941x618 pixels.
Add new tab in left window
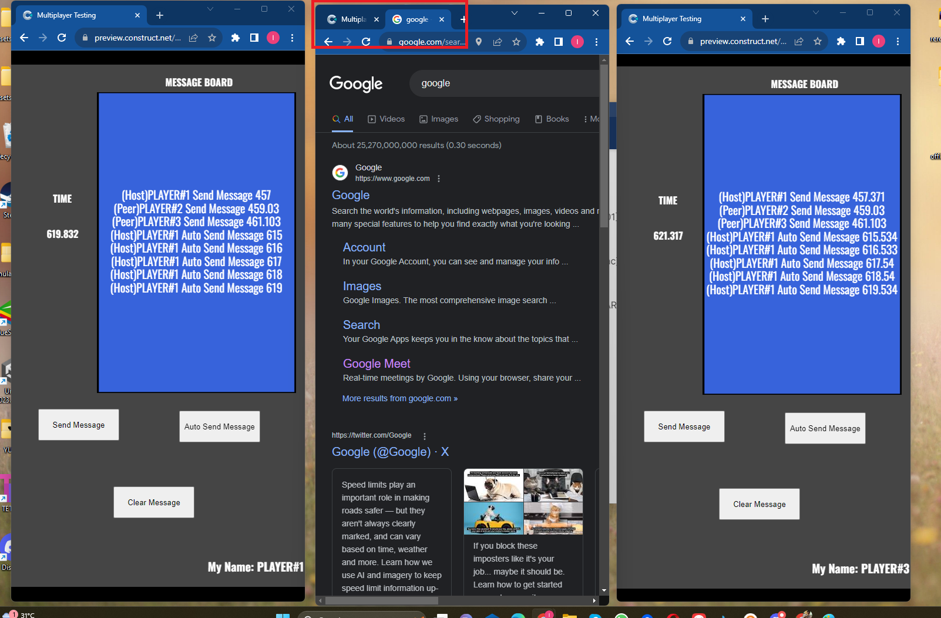[160, 15]
